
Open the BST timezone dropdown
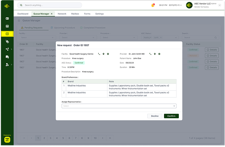[x=175, y=5]
